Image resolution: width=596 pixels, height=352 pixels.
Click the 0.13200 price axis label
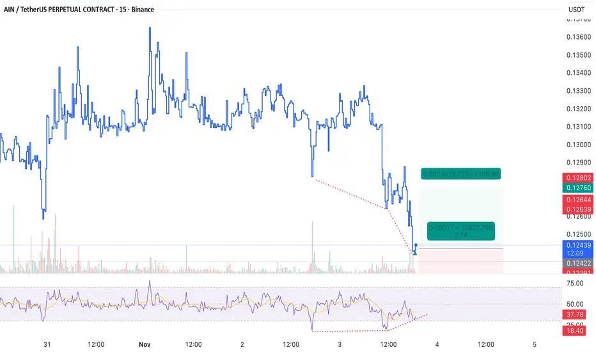(x=579, y=109)
